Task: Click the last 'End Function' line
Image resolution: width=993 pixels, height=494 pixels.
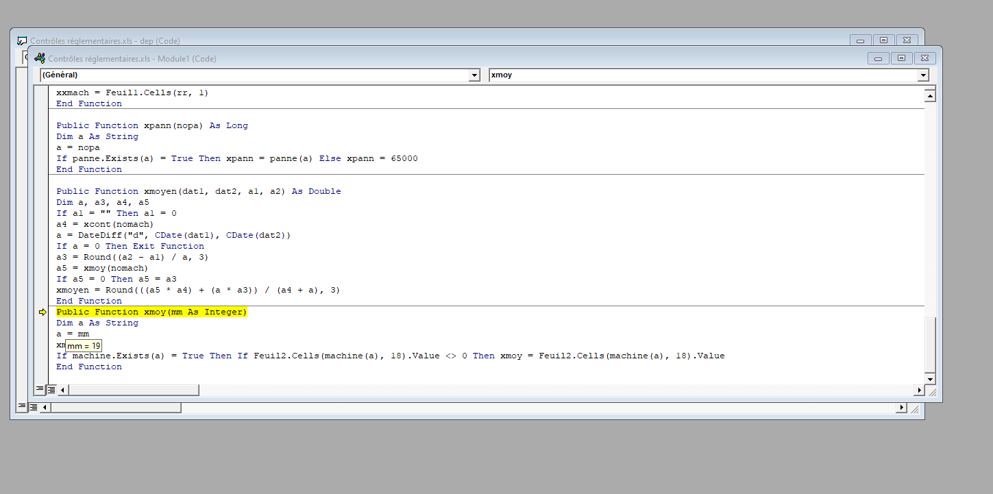Action: pyautogui.click(x=89, y=367)
